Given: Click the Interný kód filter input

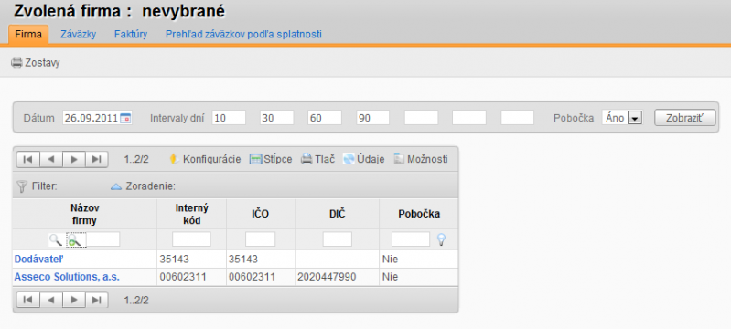Looking at the screenshot, I should coord(191,239).
